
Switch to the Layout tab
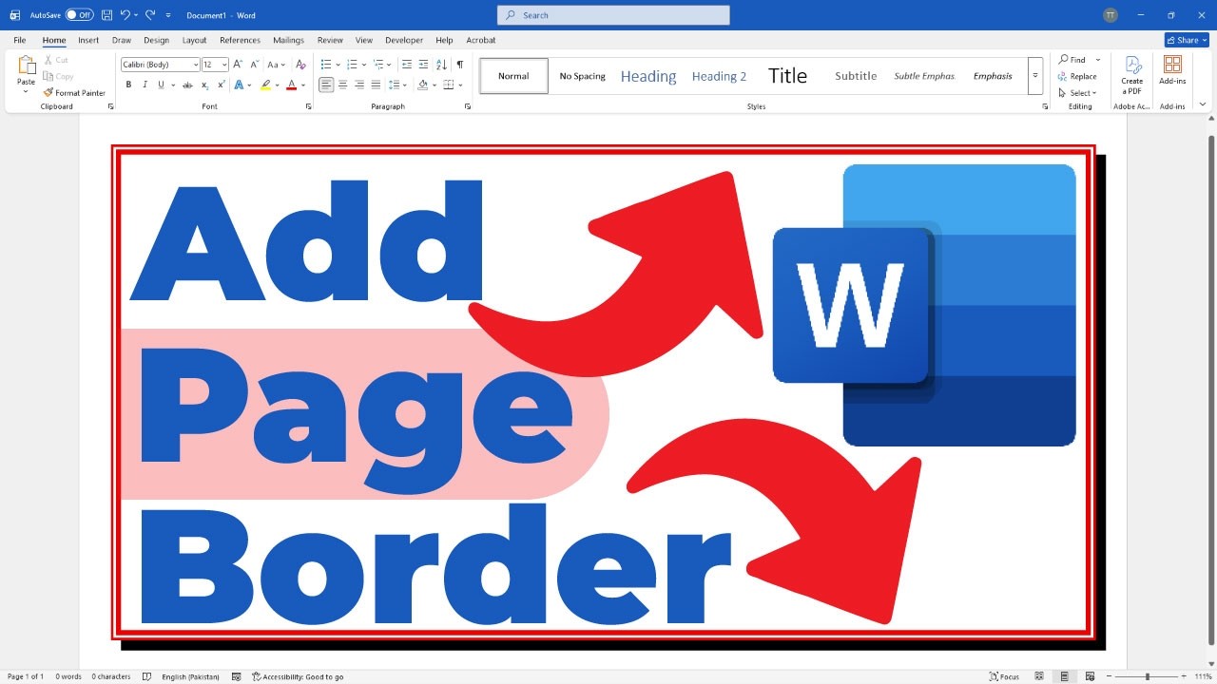click(x=194, y=40)
